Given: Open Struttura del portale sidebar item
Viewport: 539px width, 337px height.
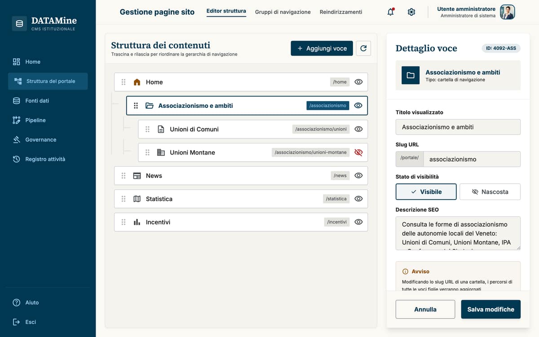Looking at the screenshot, I should tap(48, 81).
